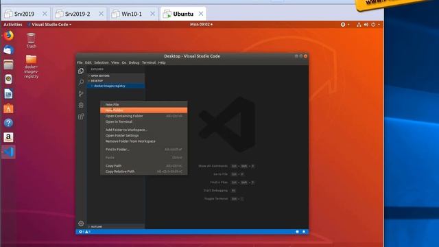439x247 pixels.
Task: Select the docker-images-registry desktop folder
Action: click(31, 67)
